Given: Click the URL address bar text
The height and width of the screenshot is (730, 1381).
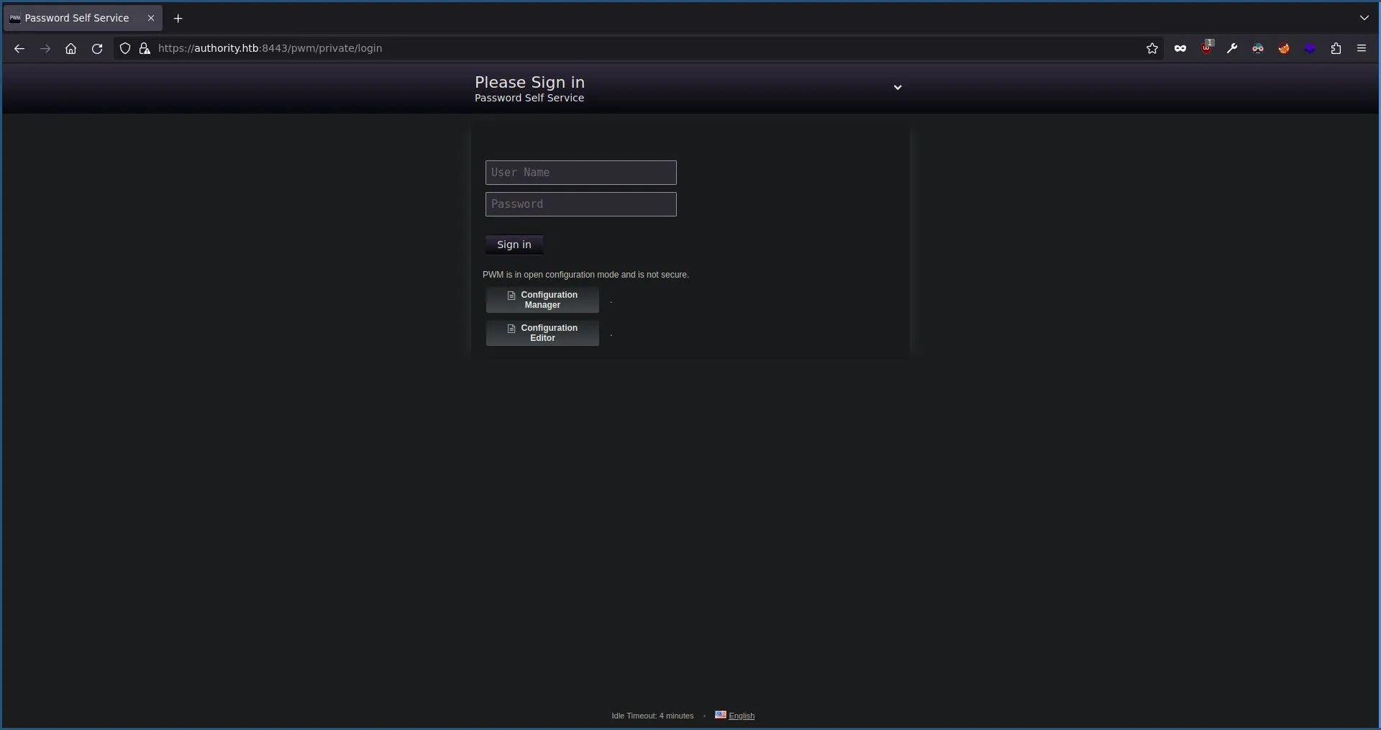Looking at the screenshot, I should [x=270, y=48].
